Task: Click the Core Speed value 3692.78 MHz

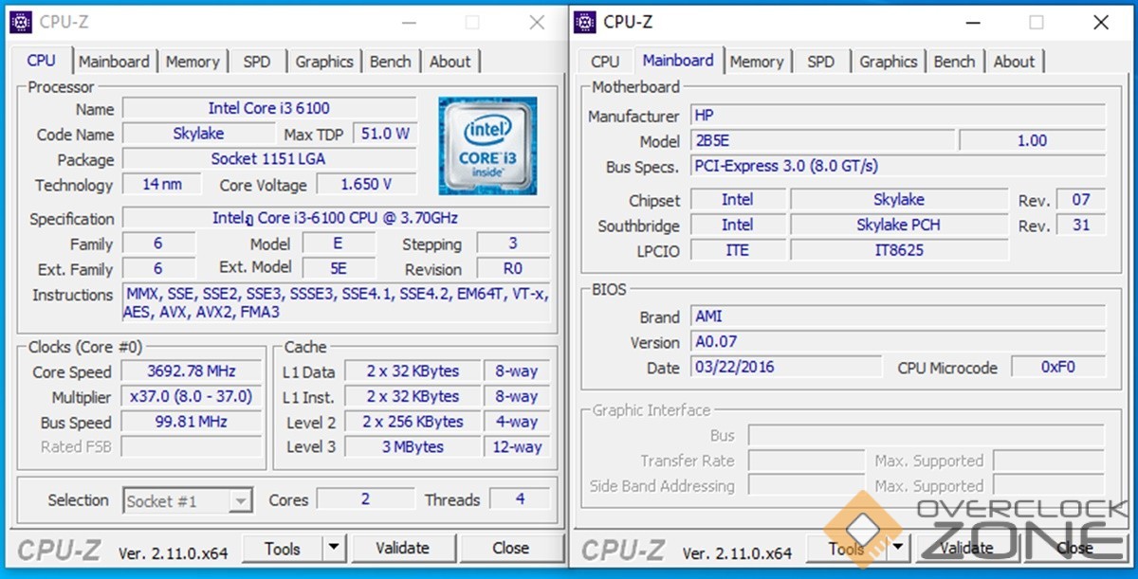Action: click(192, 371)
